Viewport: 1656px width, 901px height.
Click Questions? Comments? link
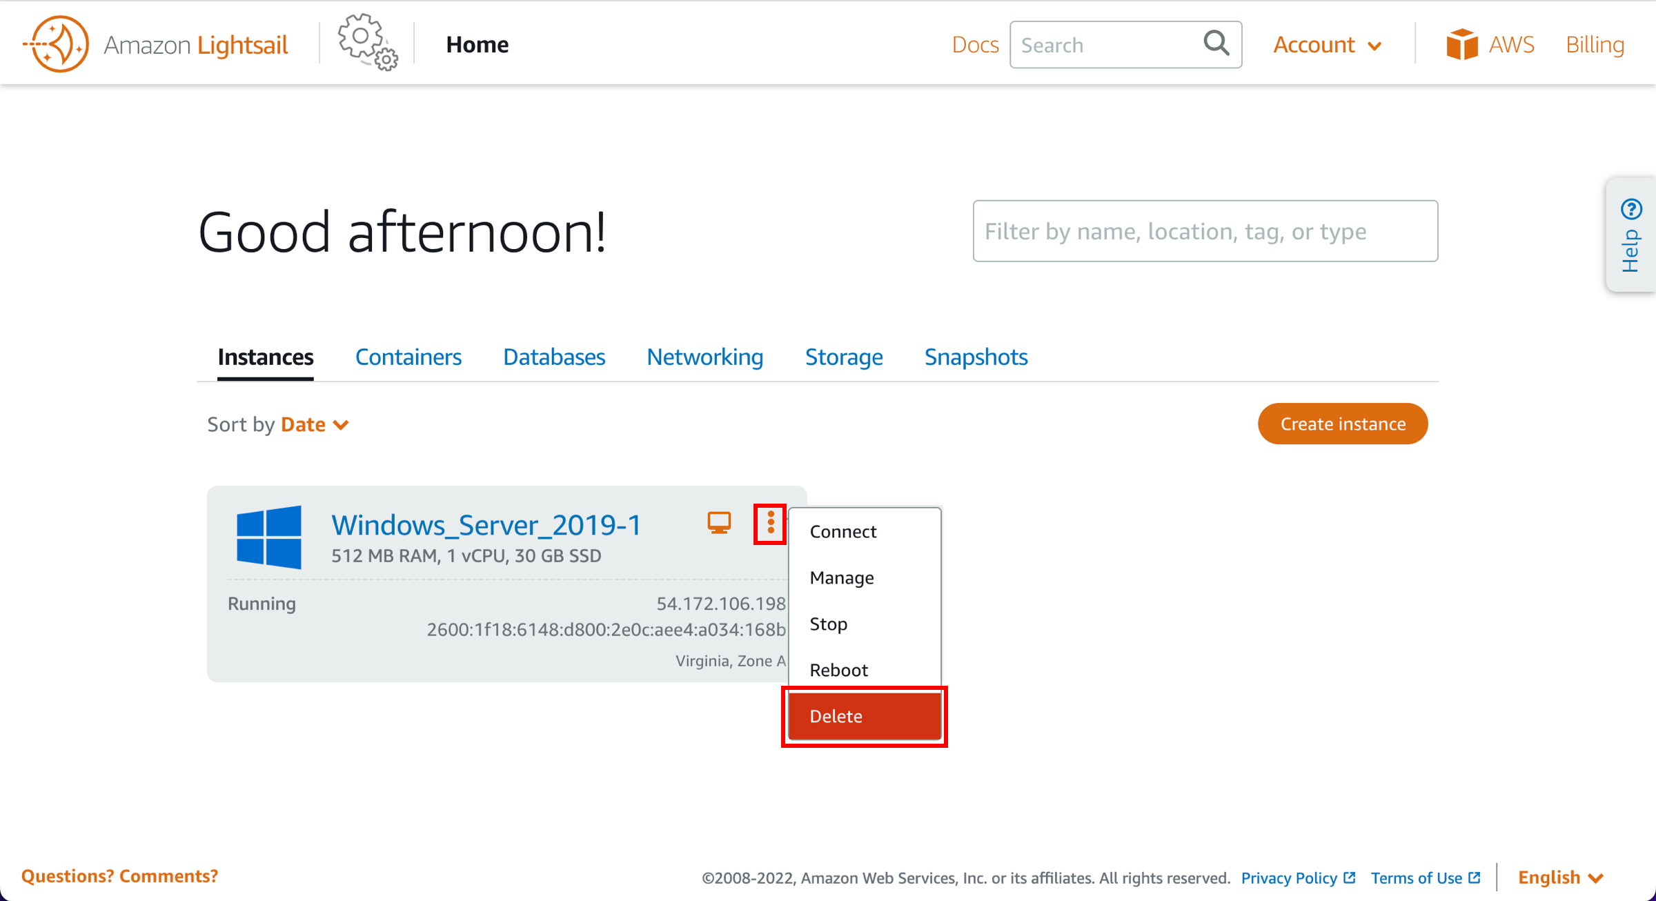(119, 876)
